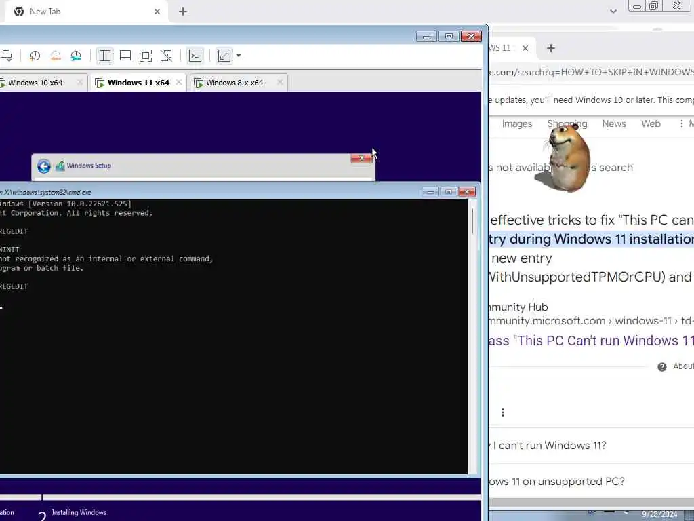Viewport: 694px width, 521px height.
Task: Open the More search filters dots
Action: [682, 123]
